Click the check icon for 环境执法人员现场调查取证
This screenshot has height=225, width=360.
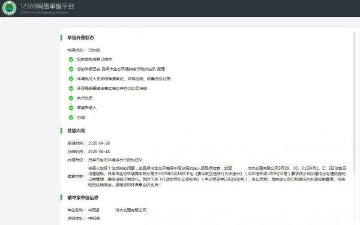71,79
